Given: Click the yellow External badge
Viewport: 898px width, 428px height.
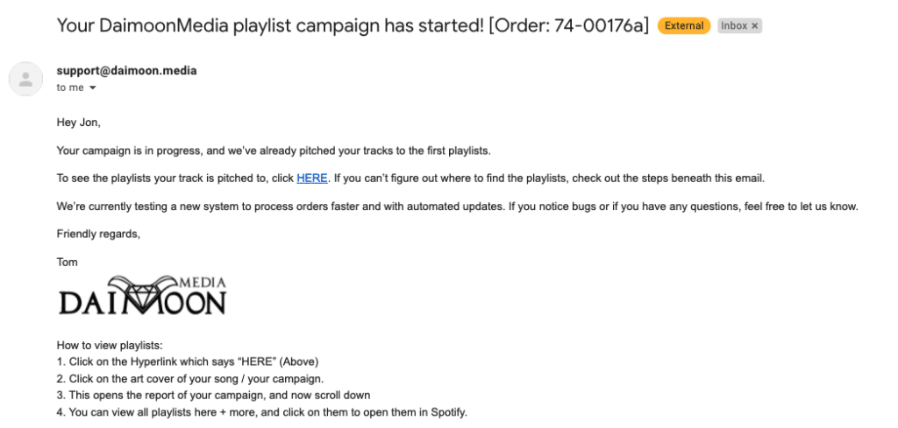Looking at the screenshot, I should coord(684,25).
